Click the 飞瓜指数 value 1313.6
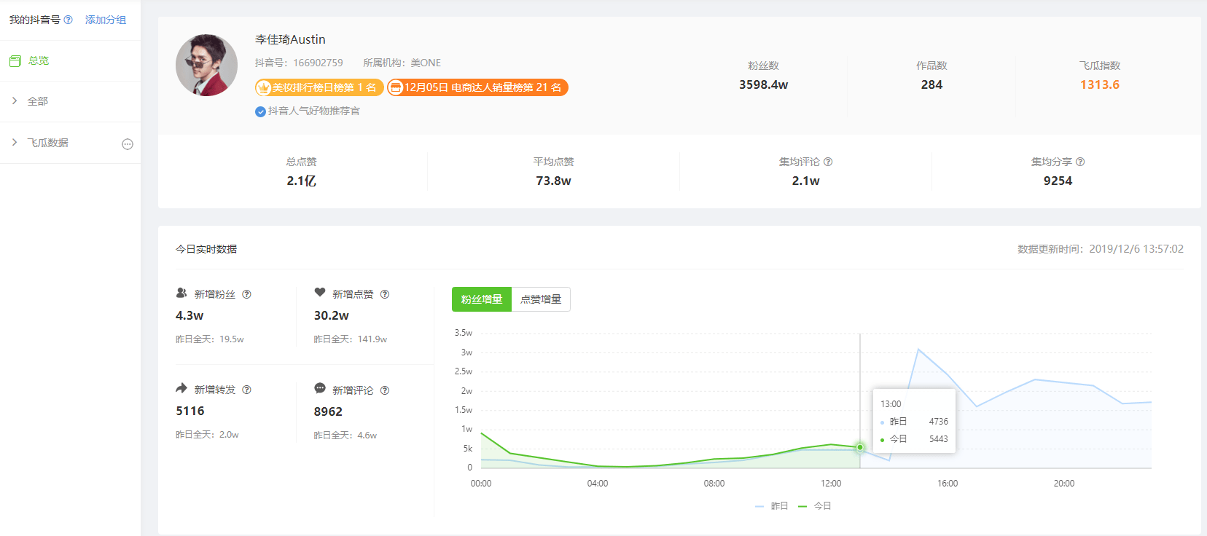This screenshot has height=536, width=1207. (x=1100, y=84)
